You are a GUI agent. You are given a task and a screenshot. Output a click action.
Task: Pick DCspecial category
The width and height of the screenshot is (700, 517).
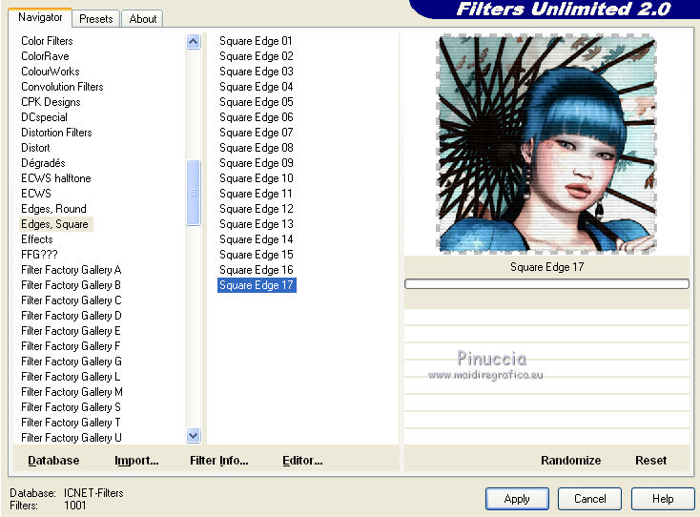(44, 117)
